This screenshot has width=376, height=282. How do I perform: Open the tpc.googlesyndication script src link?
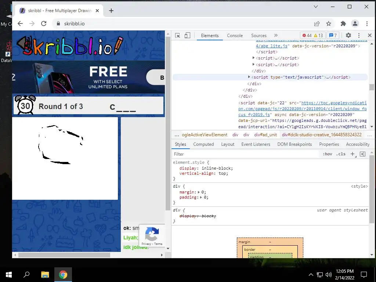tap(303, 109)
